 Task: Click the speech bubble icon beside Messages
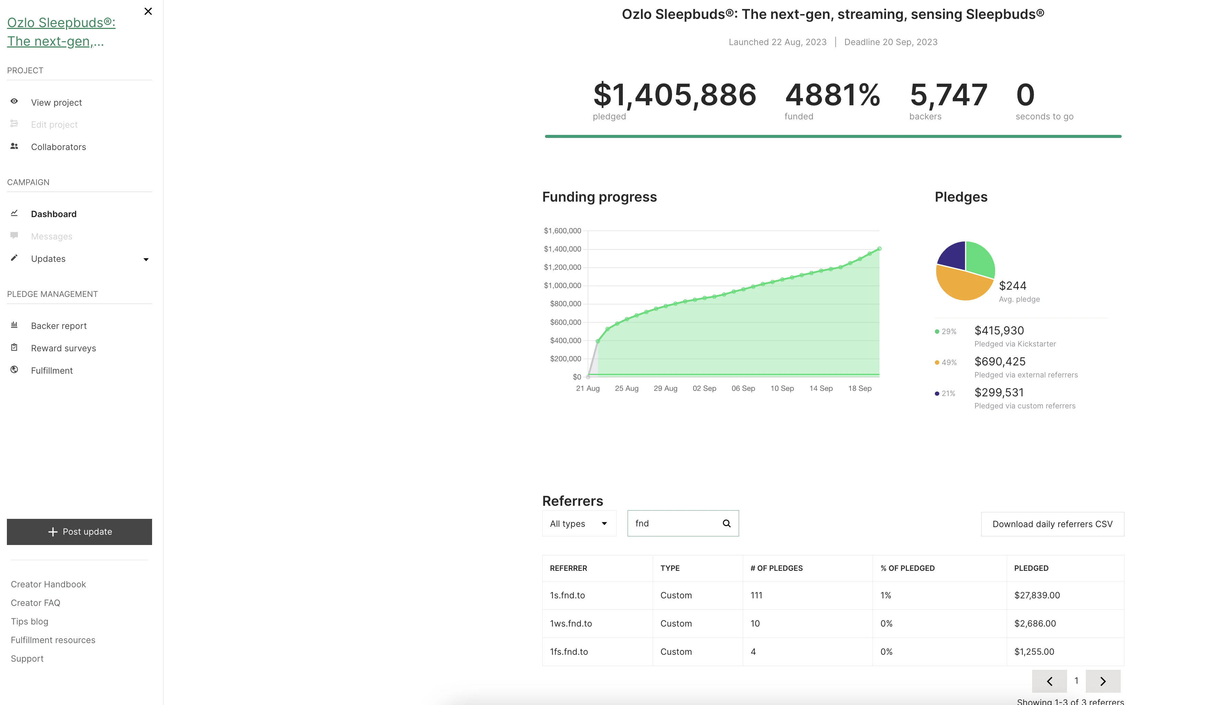point(14,235)
